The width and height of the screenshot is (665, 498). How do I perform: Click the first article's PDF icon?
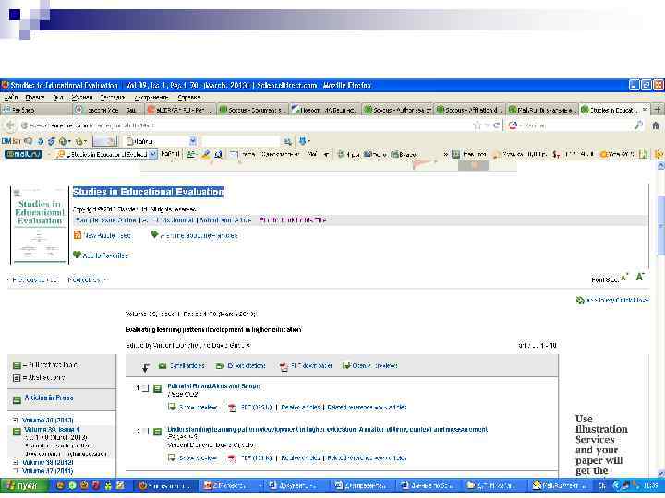pos(233,408)
